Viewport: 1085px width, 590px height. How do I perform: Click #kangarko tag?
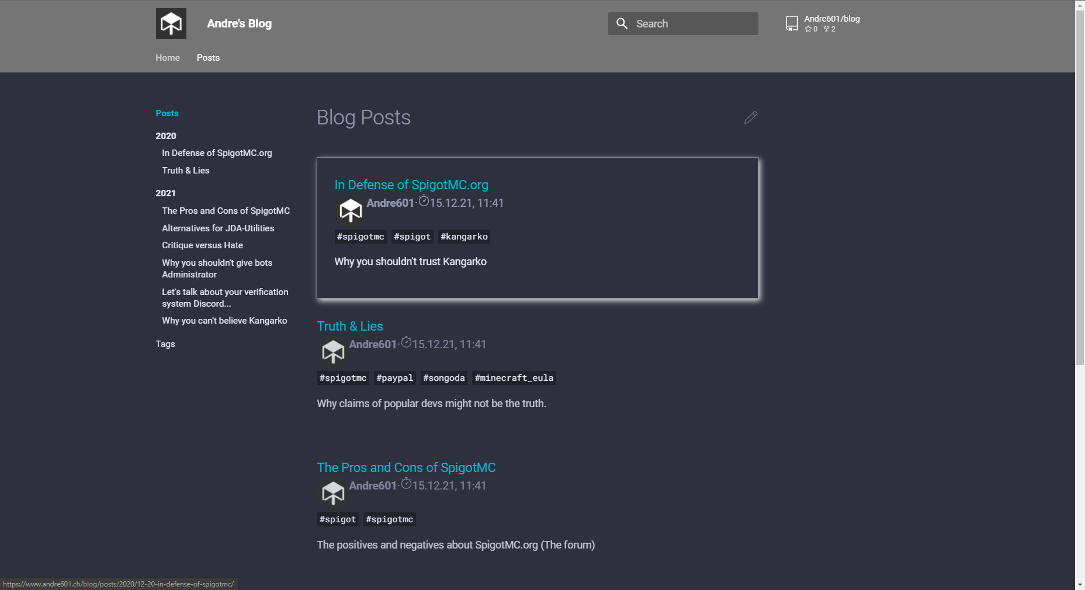tap(464, 237)
